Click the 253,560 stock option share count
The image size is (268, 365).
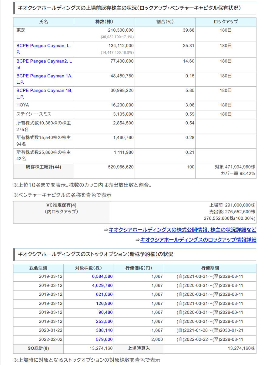tap(105, 321)
